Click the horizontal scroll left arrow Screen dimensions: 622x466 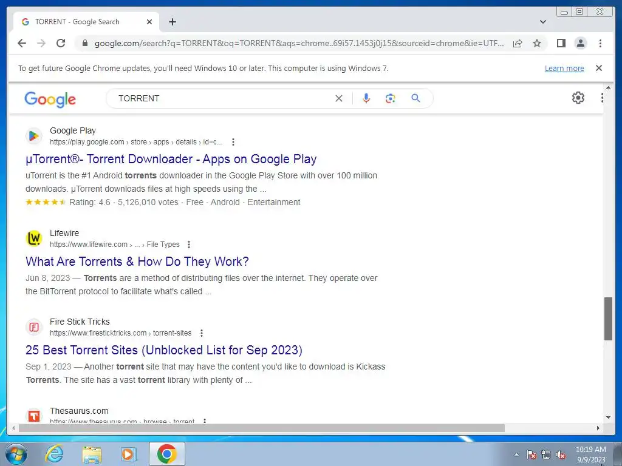coord(13,428)
